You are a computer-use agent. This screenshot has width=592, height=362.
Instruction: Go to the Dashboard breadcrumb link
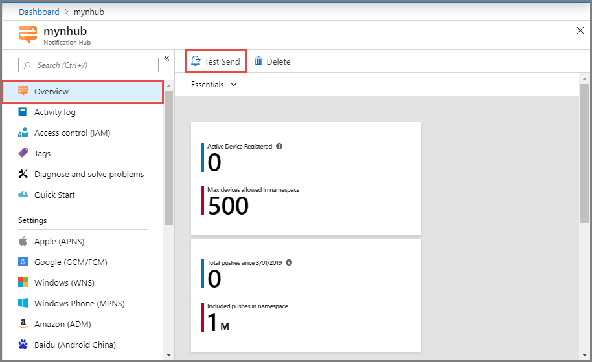coord(39,12)
